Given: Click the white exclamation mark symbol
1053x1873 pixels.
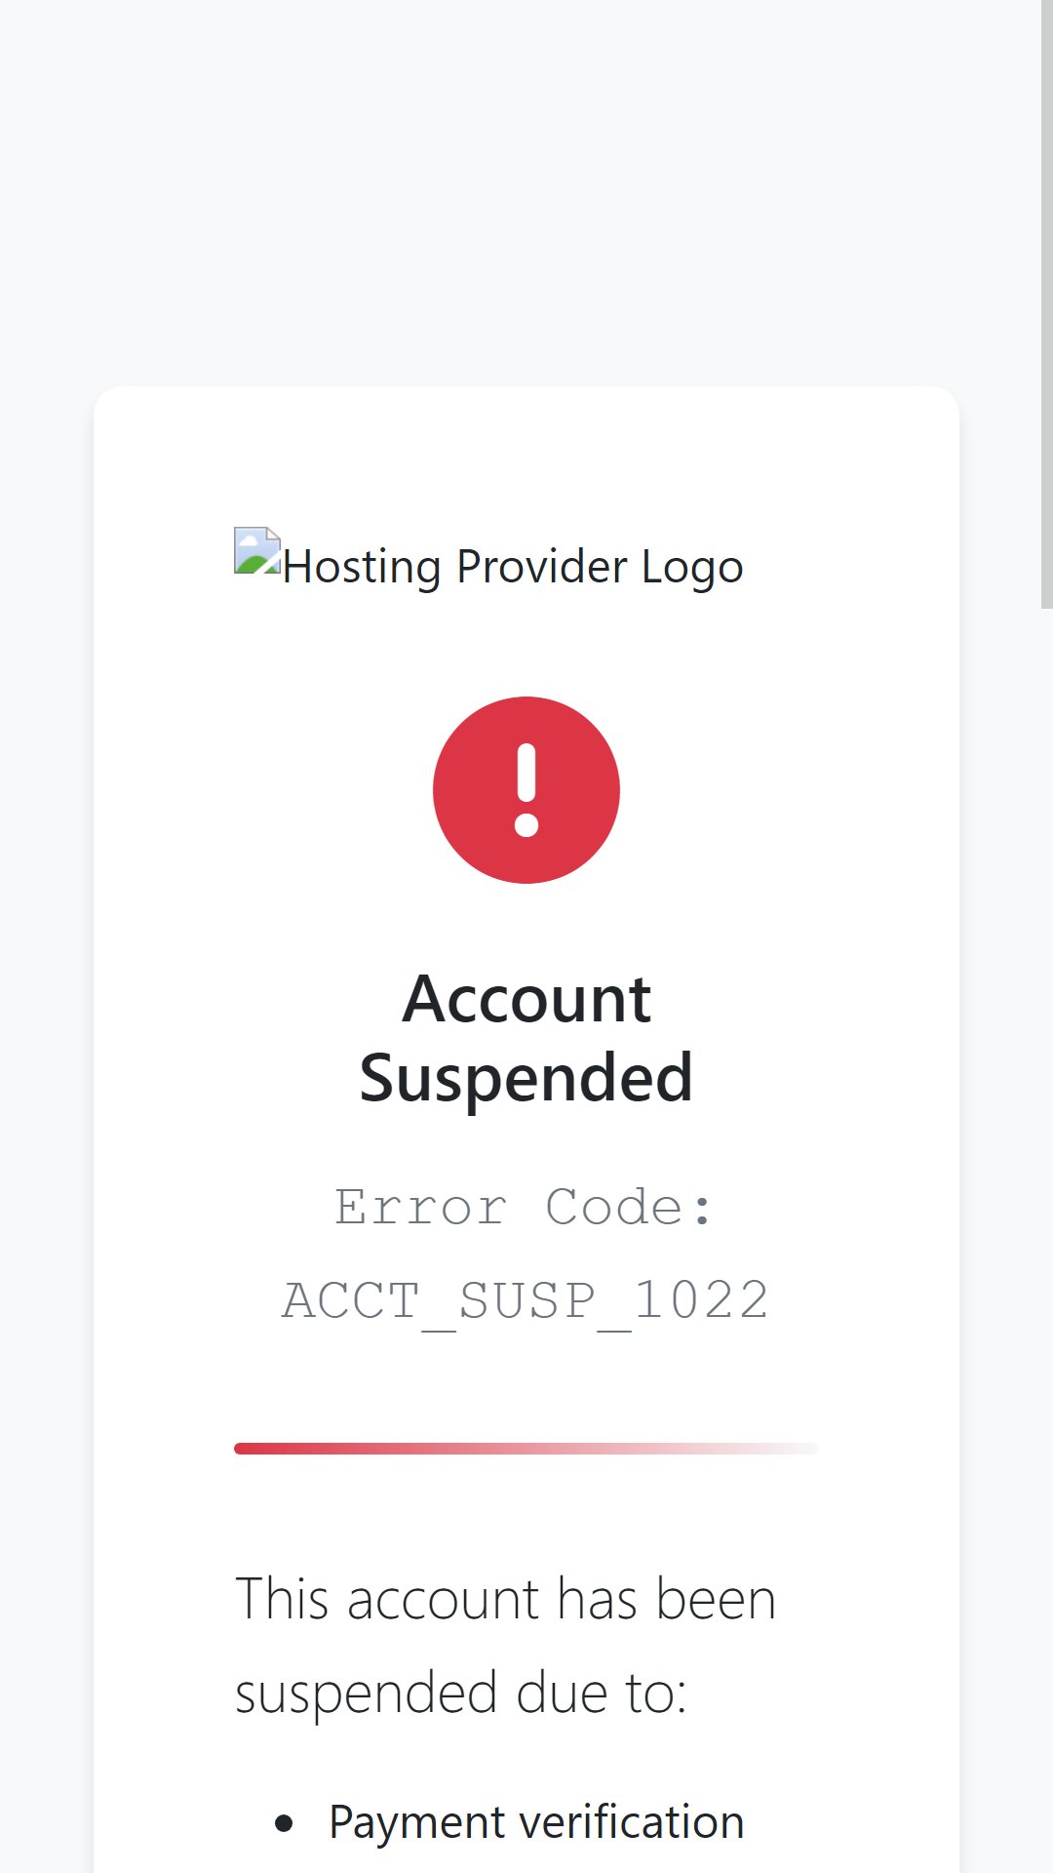Looking at the screenshot, I should (x=526, y=790).
